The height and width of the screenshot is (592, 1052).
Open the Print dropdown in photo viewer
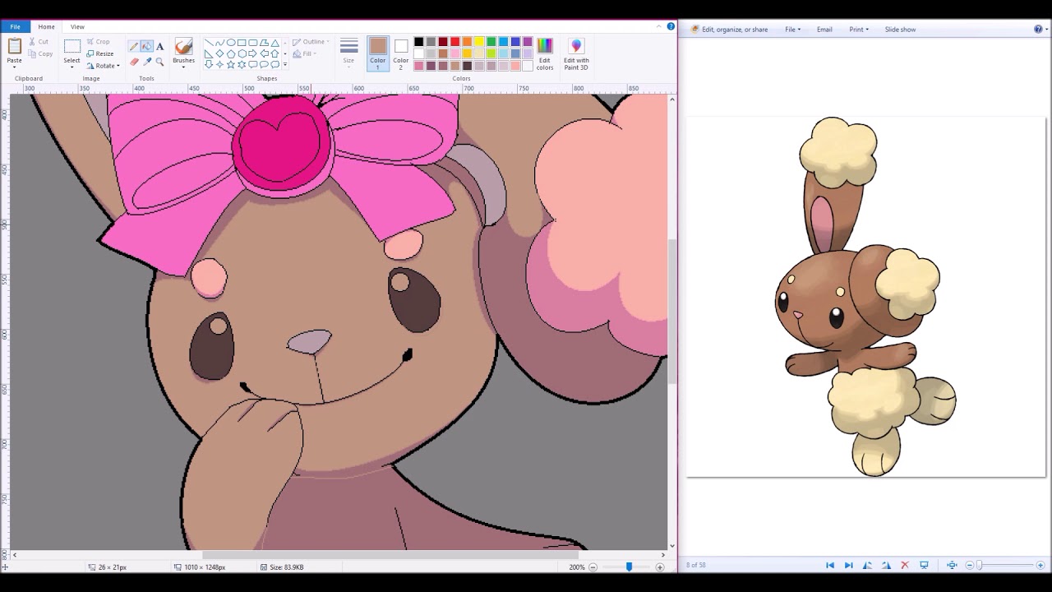click(x=859, y=30)
